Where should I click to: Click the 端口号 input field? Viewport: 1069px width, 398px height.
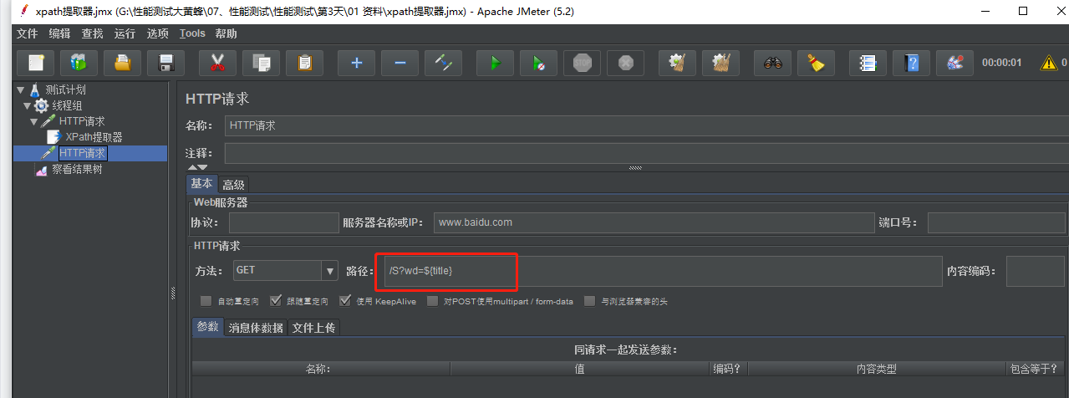995,222
